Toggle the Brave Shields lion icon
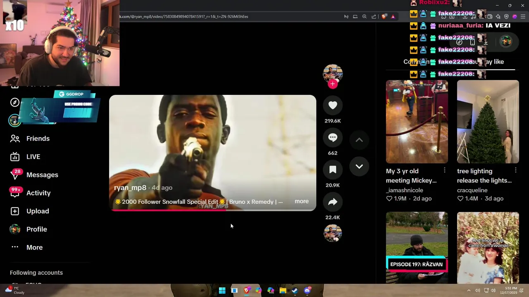The image size is (529, 297). point(384,16)
